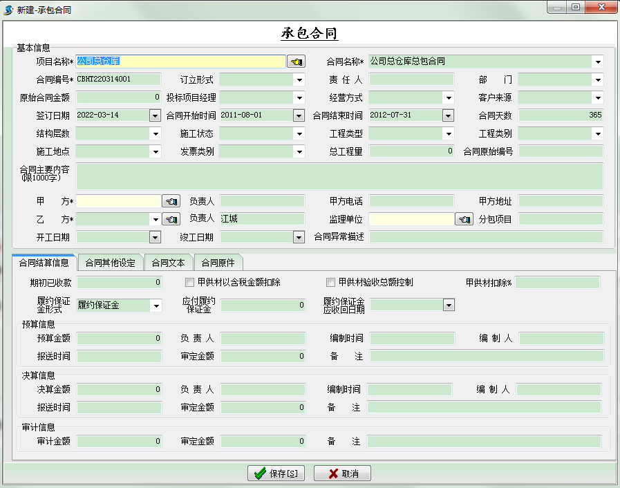Click the 合同主要内容 text area
620x488 pixels.
[x=339, y=176]
